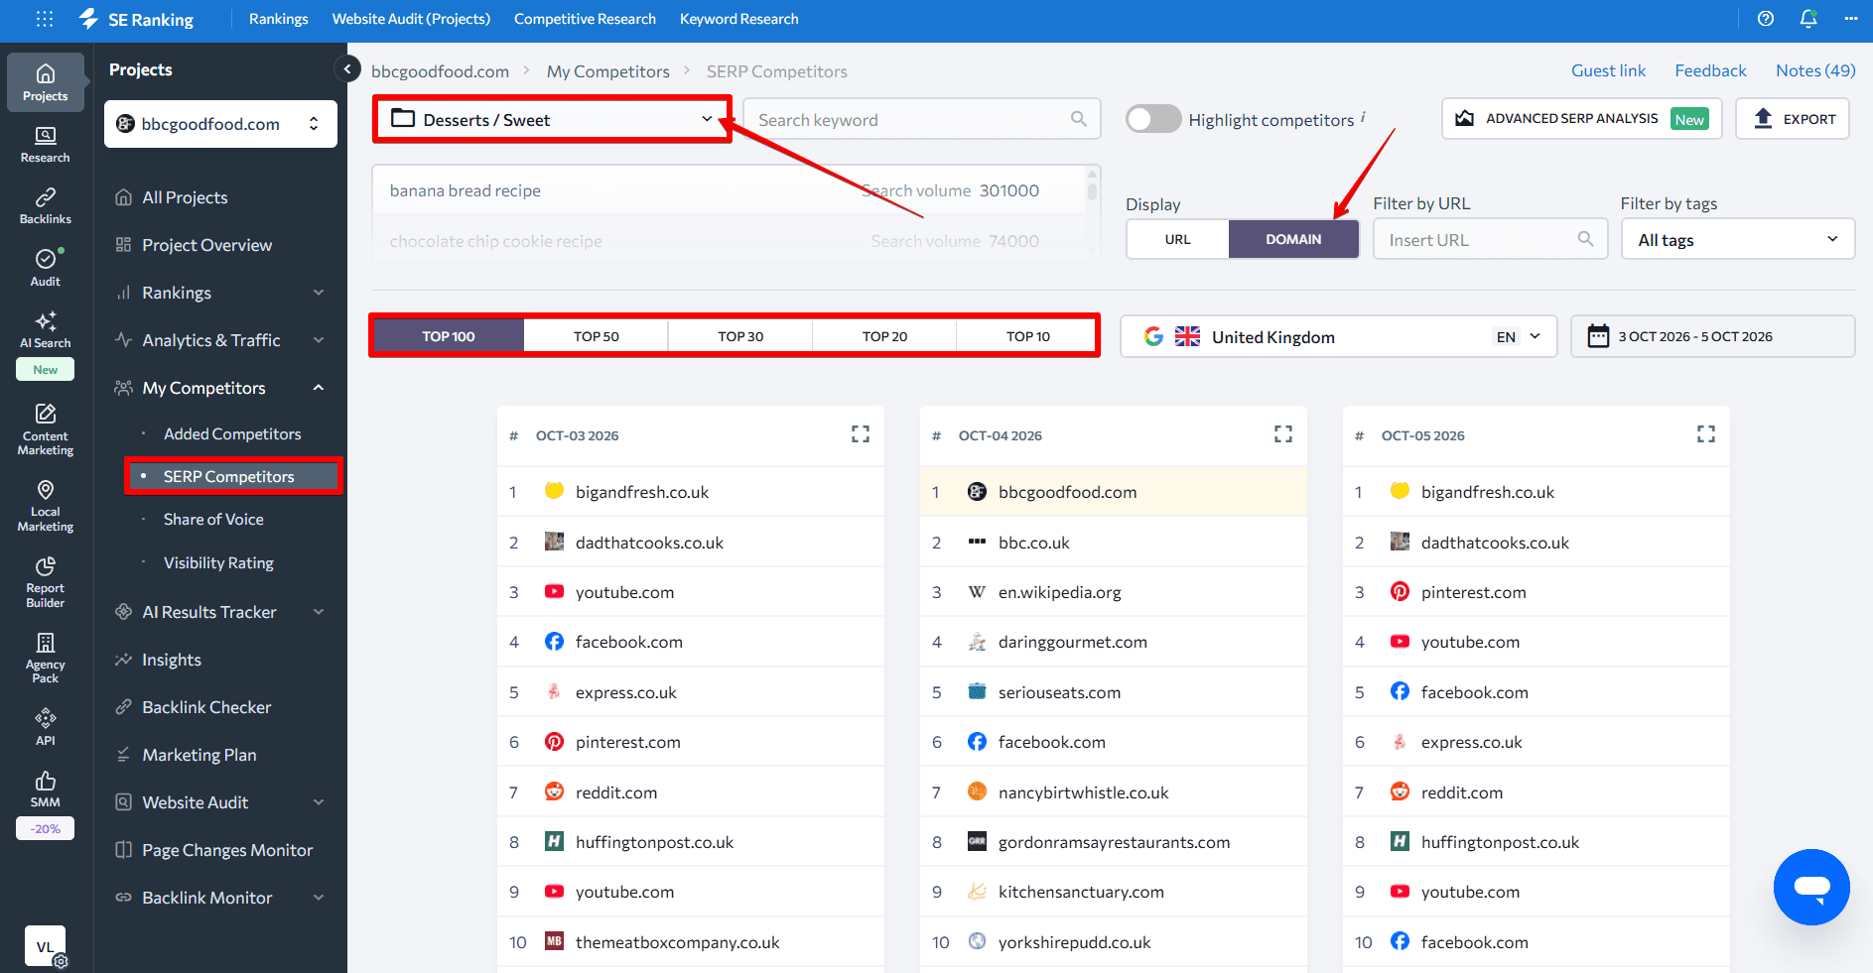This screenshot has width=1873, height=973.
Task: Expand the OCT-03 2026 results column
Action: (x=861, y=434)
